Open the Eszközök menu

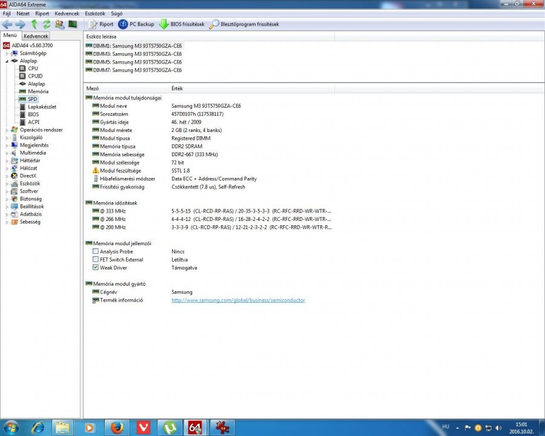[95, 13]
